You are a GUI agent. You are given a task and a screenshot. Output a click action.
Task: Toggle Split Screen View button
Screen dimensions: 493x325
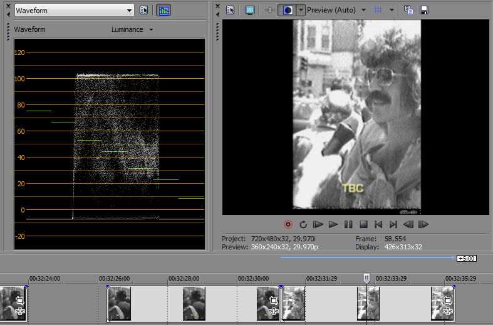pos(289,10)
